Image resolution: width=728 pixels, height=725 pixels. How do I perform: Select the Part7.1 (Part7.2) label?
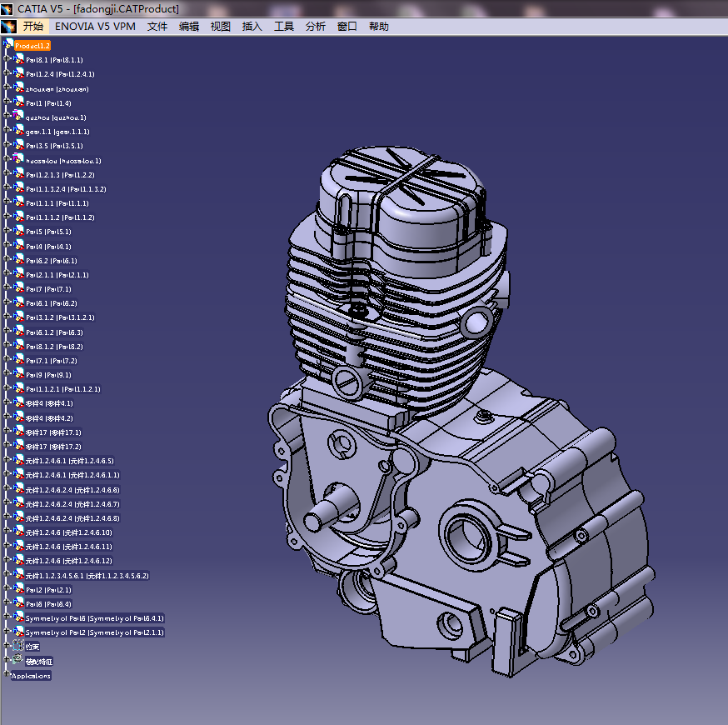tap(52, 361)
